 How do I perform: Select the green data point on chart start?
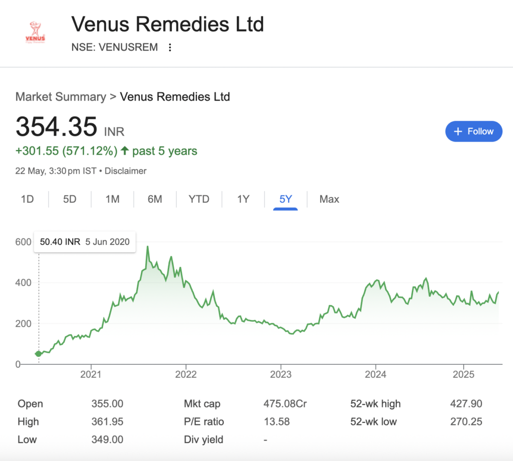click(x=39, y=354)
